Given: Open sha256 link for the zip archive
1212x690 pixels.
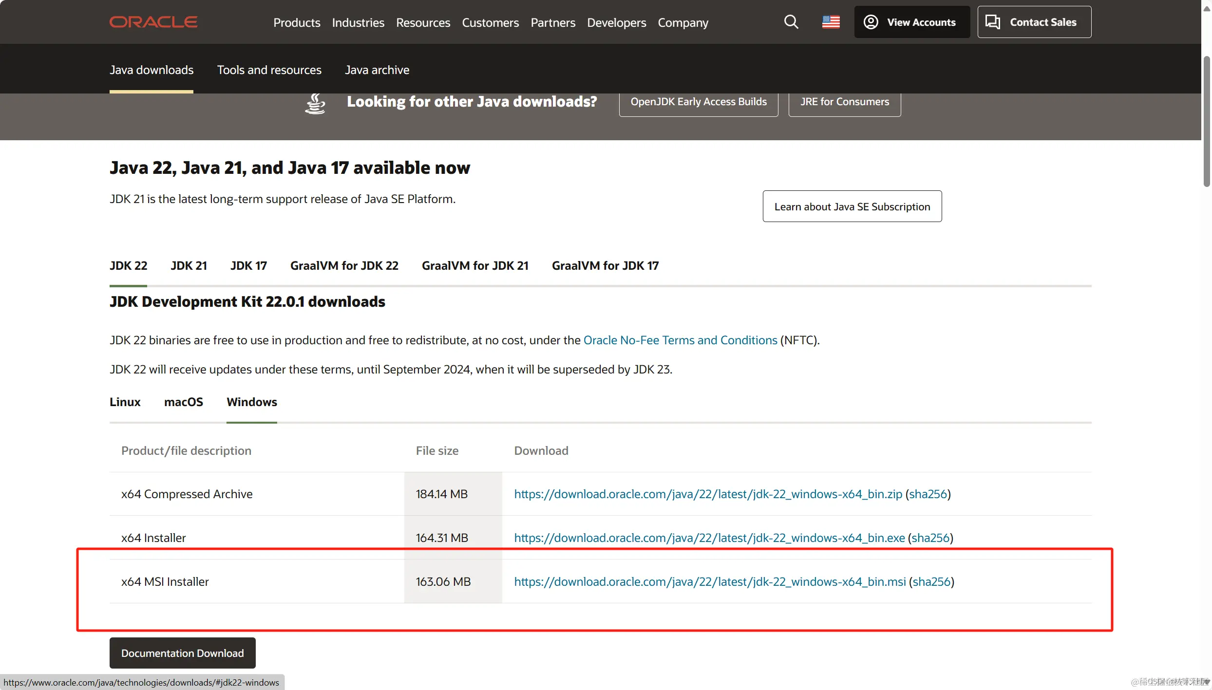Looking at the screenshot, I should (x=928, y=494).
